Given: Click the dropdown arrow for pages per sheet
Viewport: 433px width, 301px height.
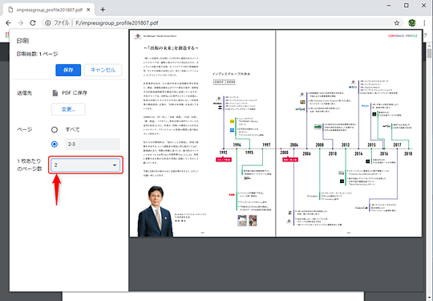Looking at the screenshot, I should [115, 165].
